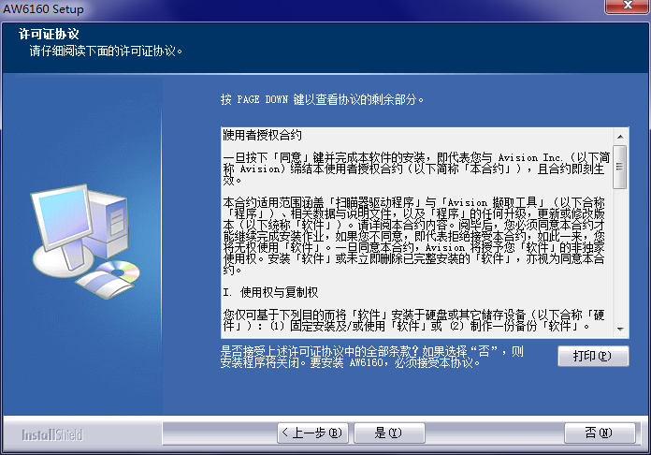
Task: Click the 是(Y) button to accept the agreement
Action: click(x=389, y=433)
